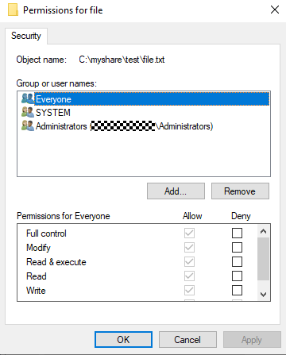Viewport: 286px width, 355px height.
Task: Click the SYSTEM user group icon
Action: 28,112
